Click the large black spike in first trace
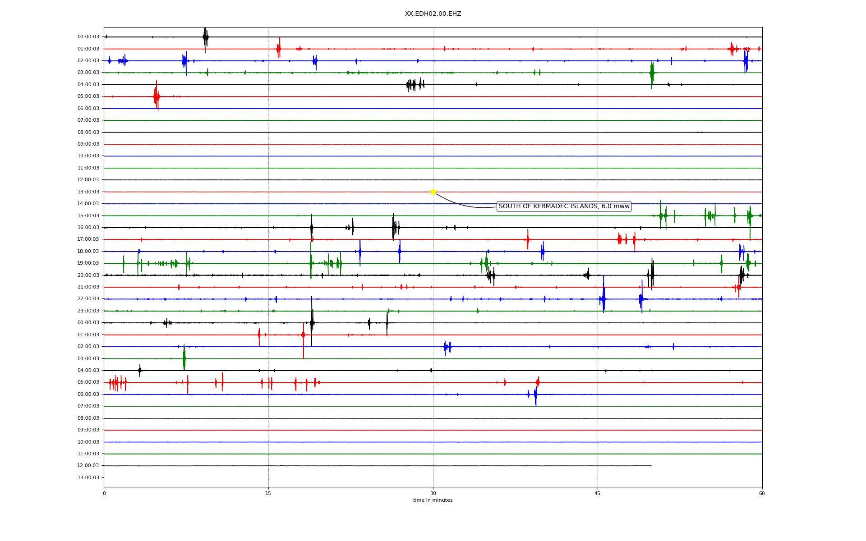This screenshot has height=541, width=866. (x=205, y=38)
